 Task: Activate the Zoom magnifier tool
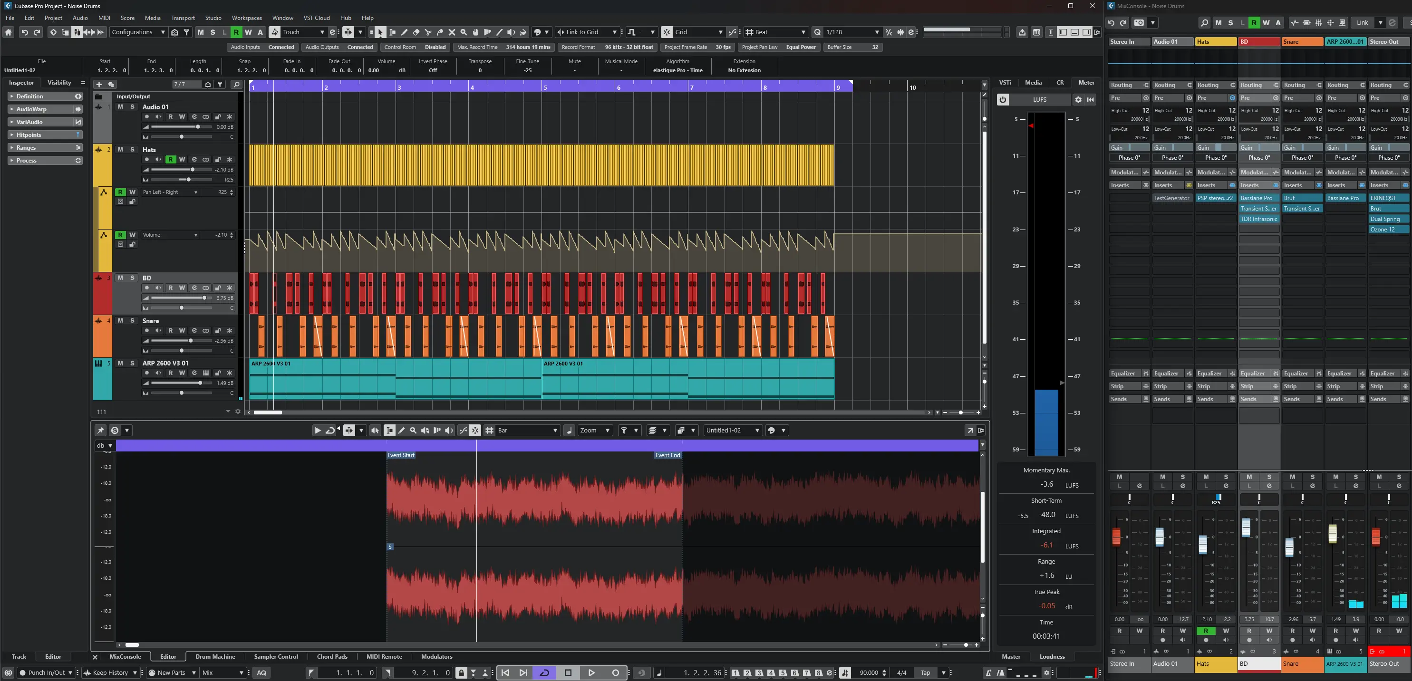(464, 32)
